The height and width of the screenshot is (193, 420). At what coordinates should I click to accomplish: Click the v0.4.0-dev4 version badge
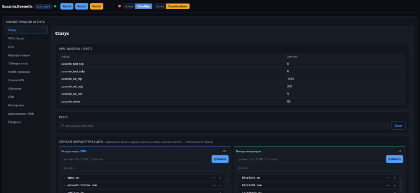click(43, 6)
